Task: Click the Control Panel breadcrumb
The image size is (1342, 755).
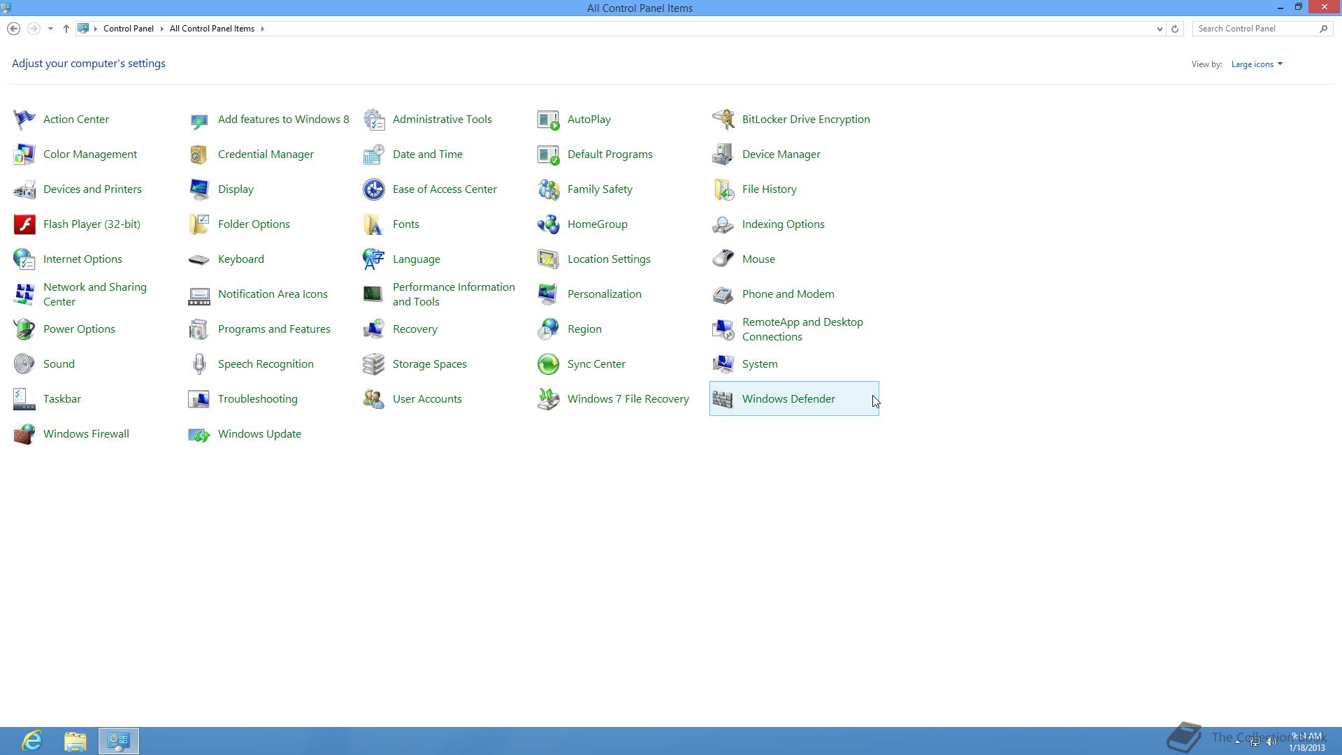Action: 129,29
